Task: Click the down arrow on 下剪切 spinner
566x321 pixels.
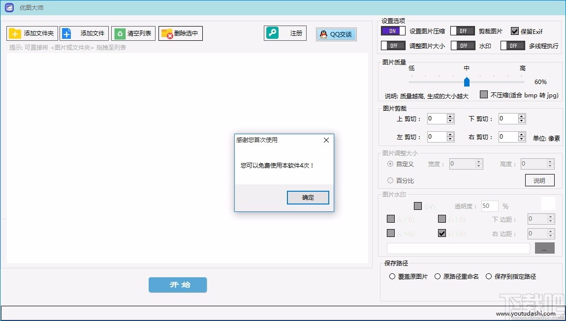Action: pyautogui.click(x=522, y=120)
